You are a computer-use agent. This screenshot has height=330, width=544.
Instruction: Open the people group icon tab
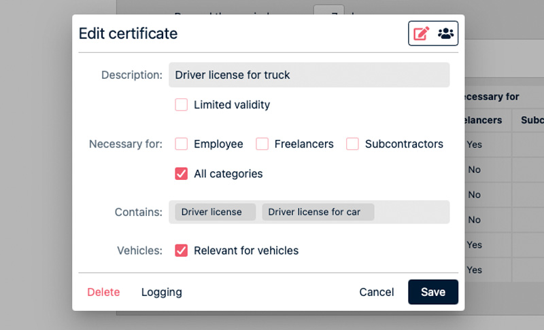pyautogui.click(x=445, y=33)
